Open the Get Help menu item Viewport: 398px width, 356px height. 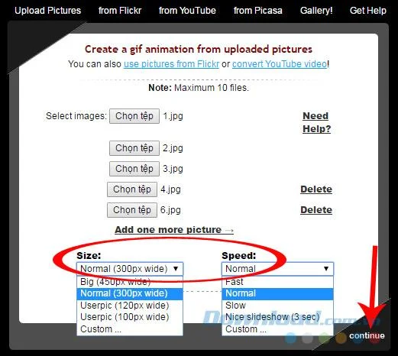pyautogui.click(x=368, y=11)
